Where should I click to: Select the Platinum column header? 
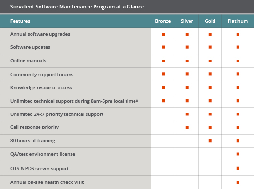tap(238, 21)
